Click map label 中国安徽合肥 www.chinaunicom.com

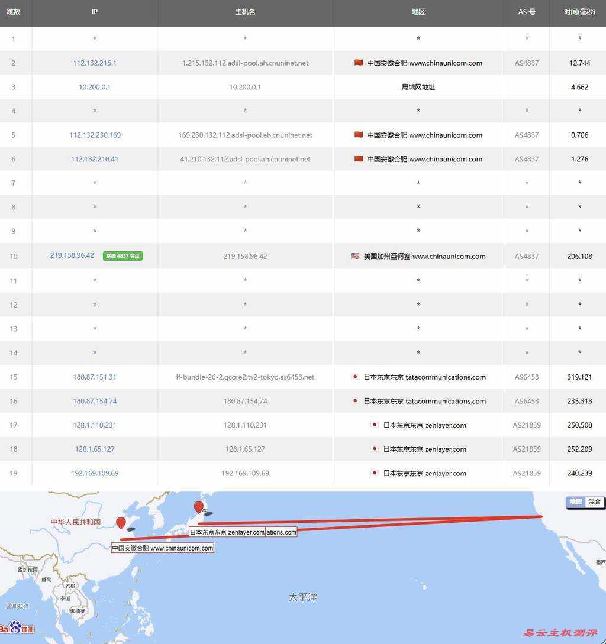(x=162, y=548)
